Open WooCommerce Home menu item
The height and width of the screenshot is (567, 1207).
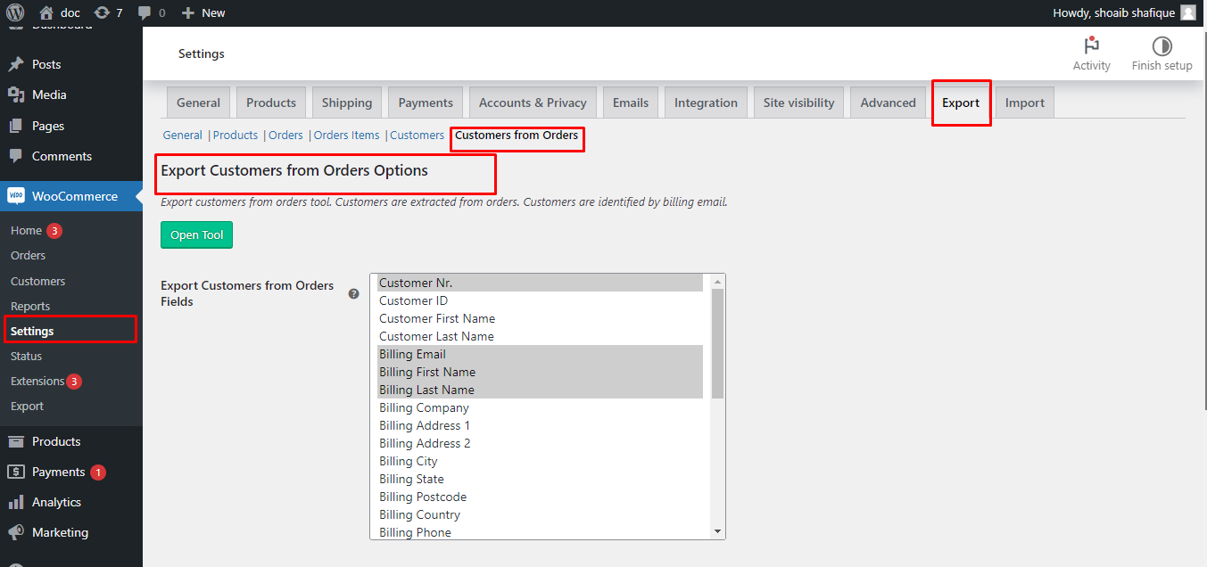[x=26, y=230]
